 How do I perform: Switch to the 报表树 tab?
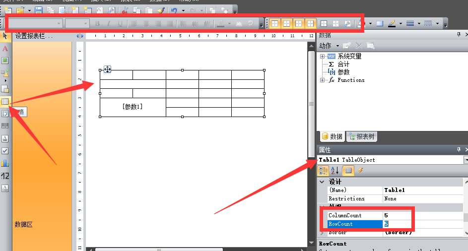(362, 136)
